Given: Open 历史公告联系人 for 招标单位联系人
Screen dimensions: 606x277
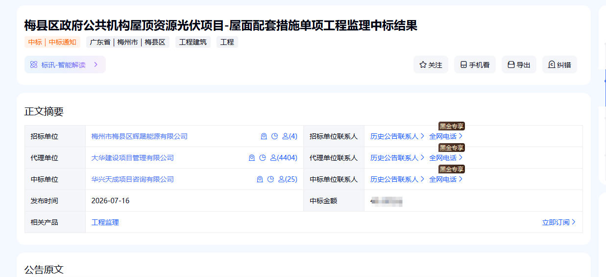Looking at the screenshot, I should pyautogui.click(x=397, y=136).
